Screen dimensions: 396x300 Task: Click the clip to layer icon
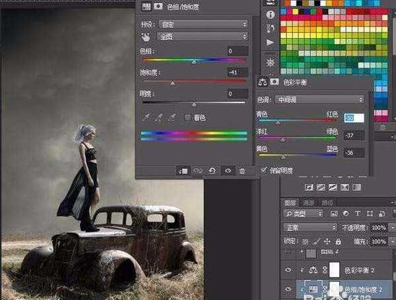click(183, 171)
